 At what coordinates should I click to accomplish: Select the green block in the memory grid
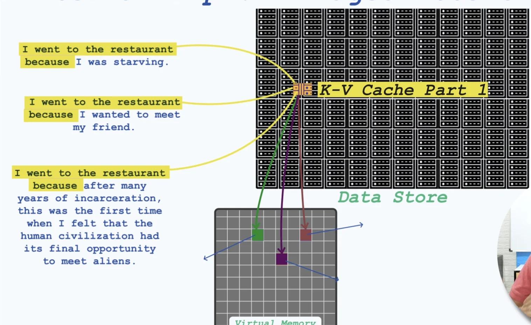[258, 235]
